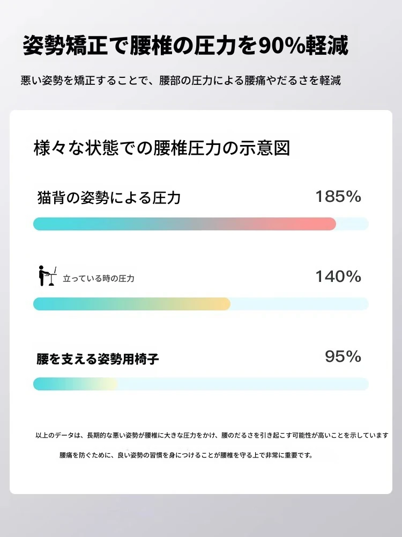Click the 140% value

tap(338, 277)
